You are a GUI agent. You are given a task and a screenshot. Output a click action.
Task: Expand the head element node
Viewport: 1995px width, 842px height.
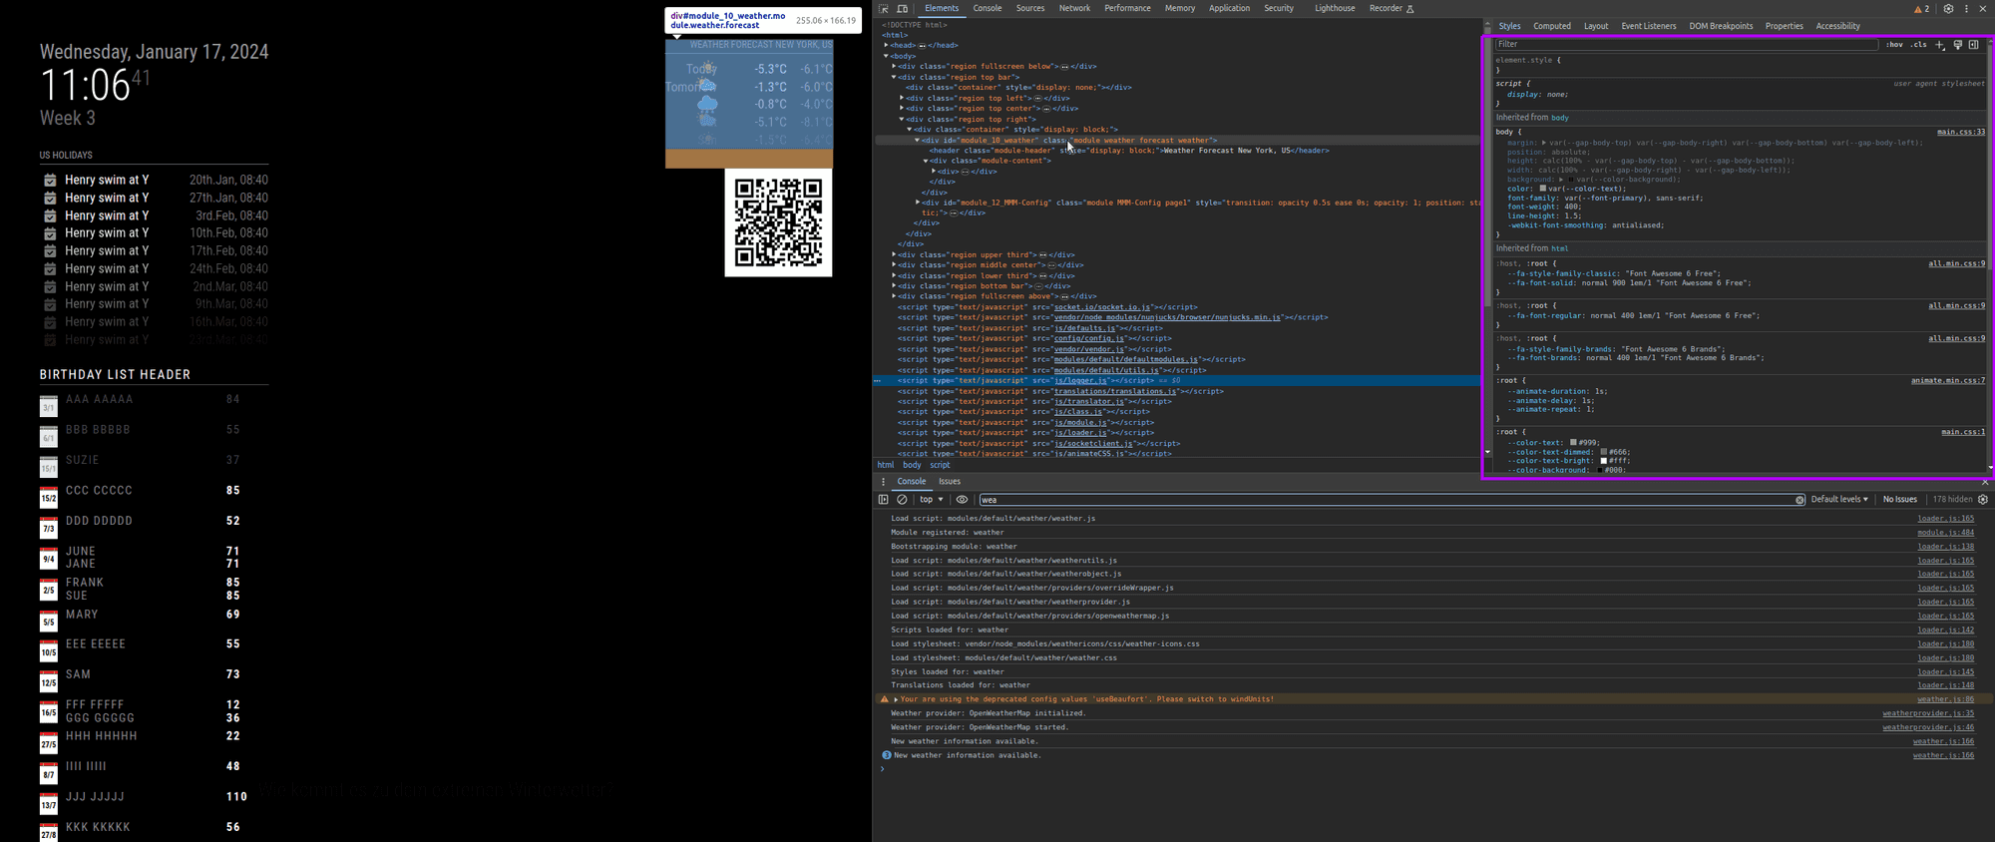click(x=886, y=45)
